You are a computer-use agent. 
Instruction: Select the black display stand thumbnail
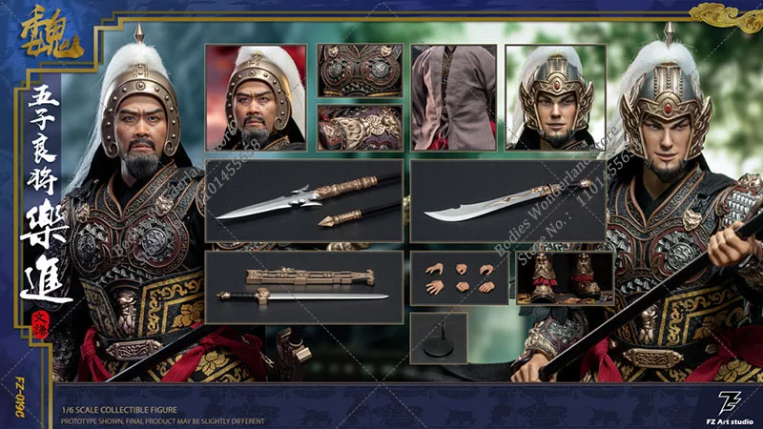point(439,338)
